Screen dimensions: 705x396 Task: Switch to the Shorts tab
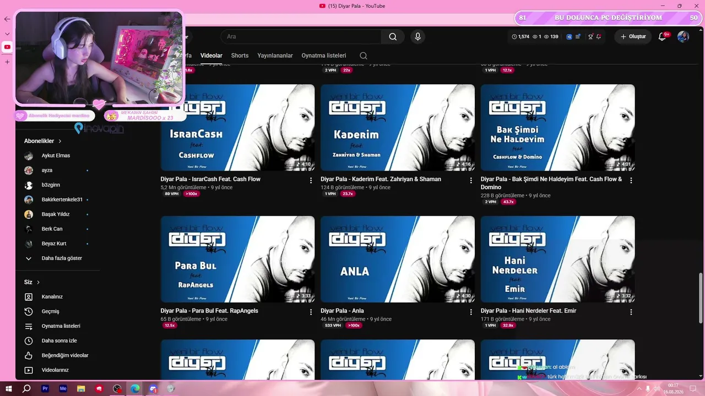coord(240,56)
